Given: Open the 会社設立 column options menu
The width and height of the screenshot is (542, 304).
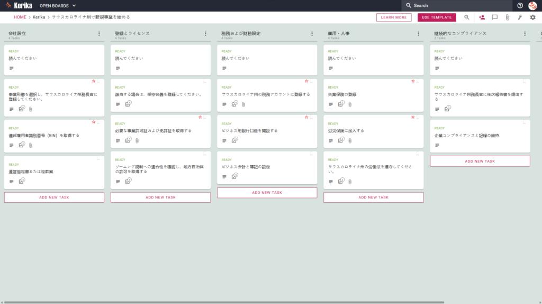Looking at the screenshot, I should (x=99, y=33).
